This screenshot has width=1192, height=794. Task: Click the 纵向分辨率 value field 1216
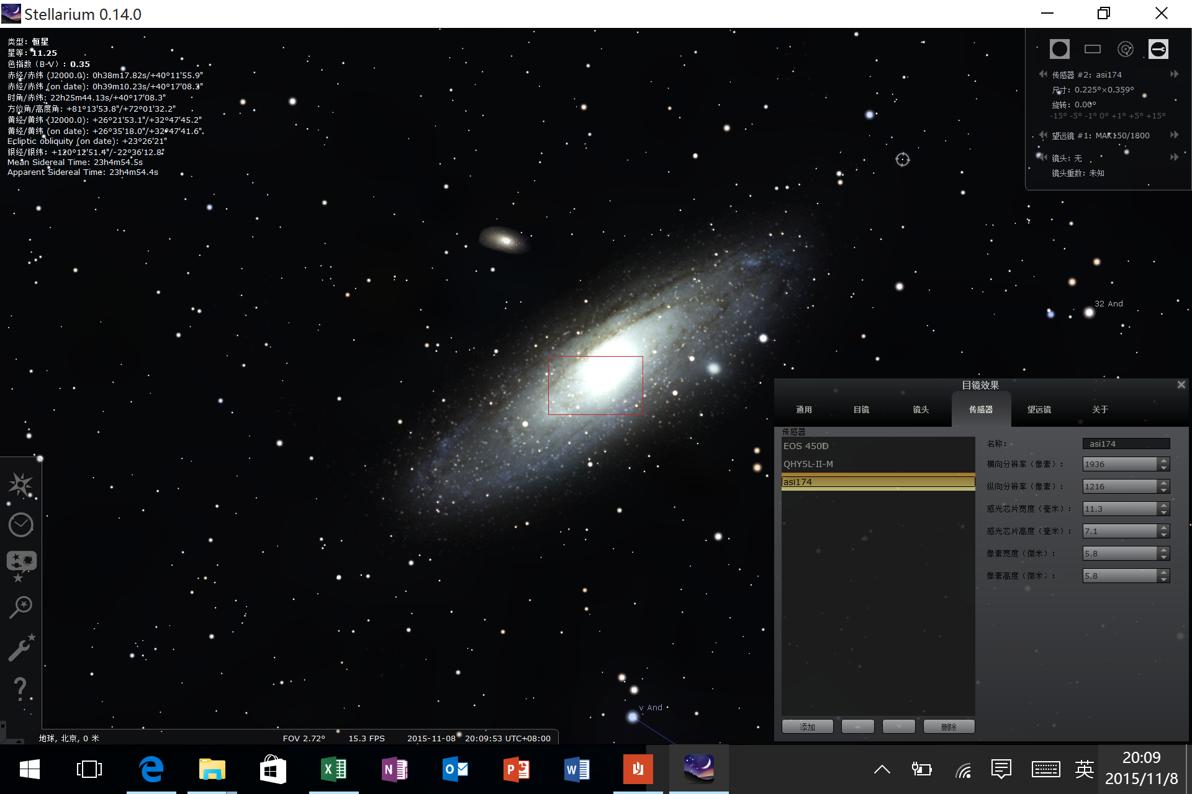(1120, 486)
